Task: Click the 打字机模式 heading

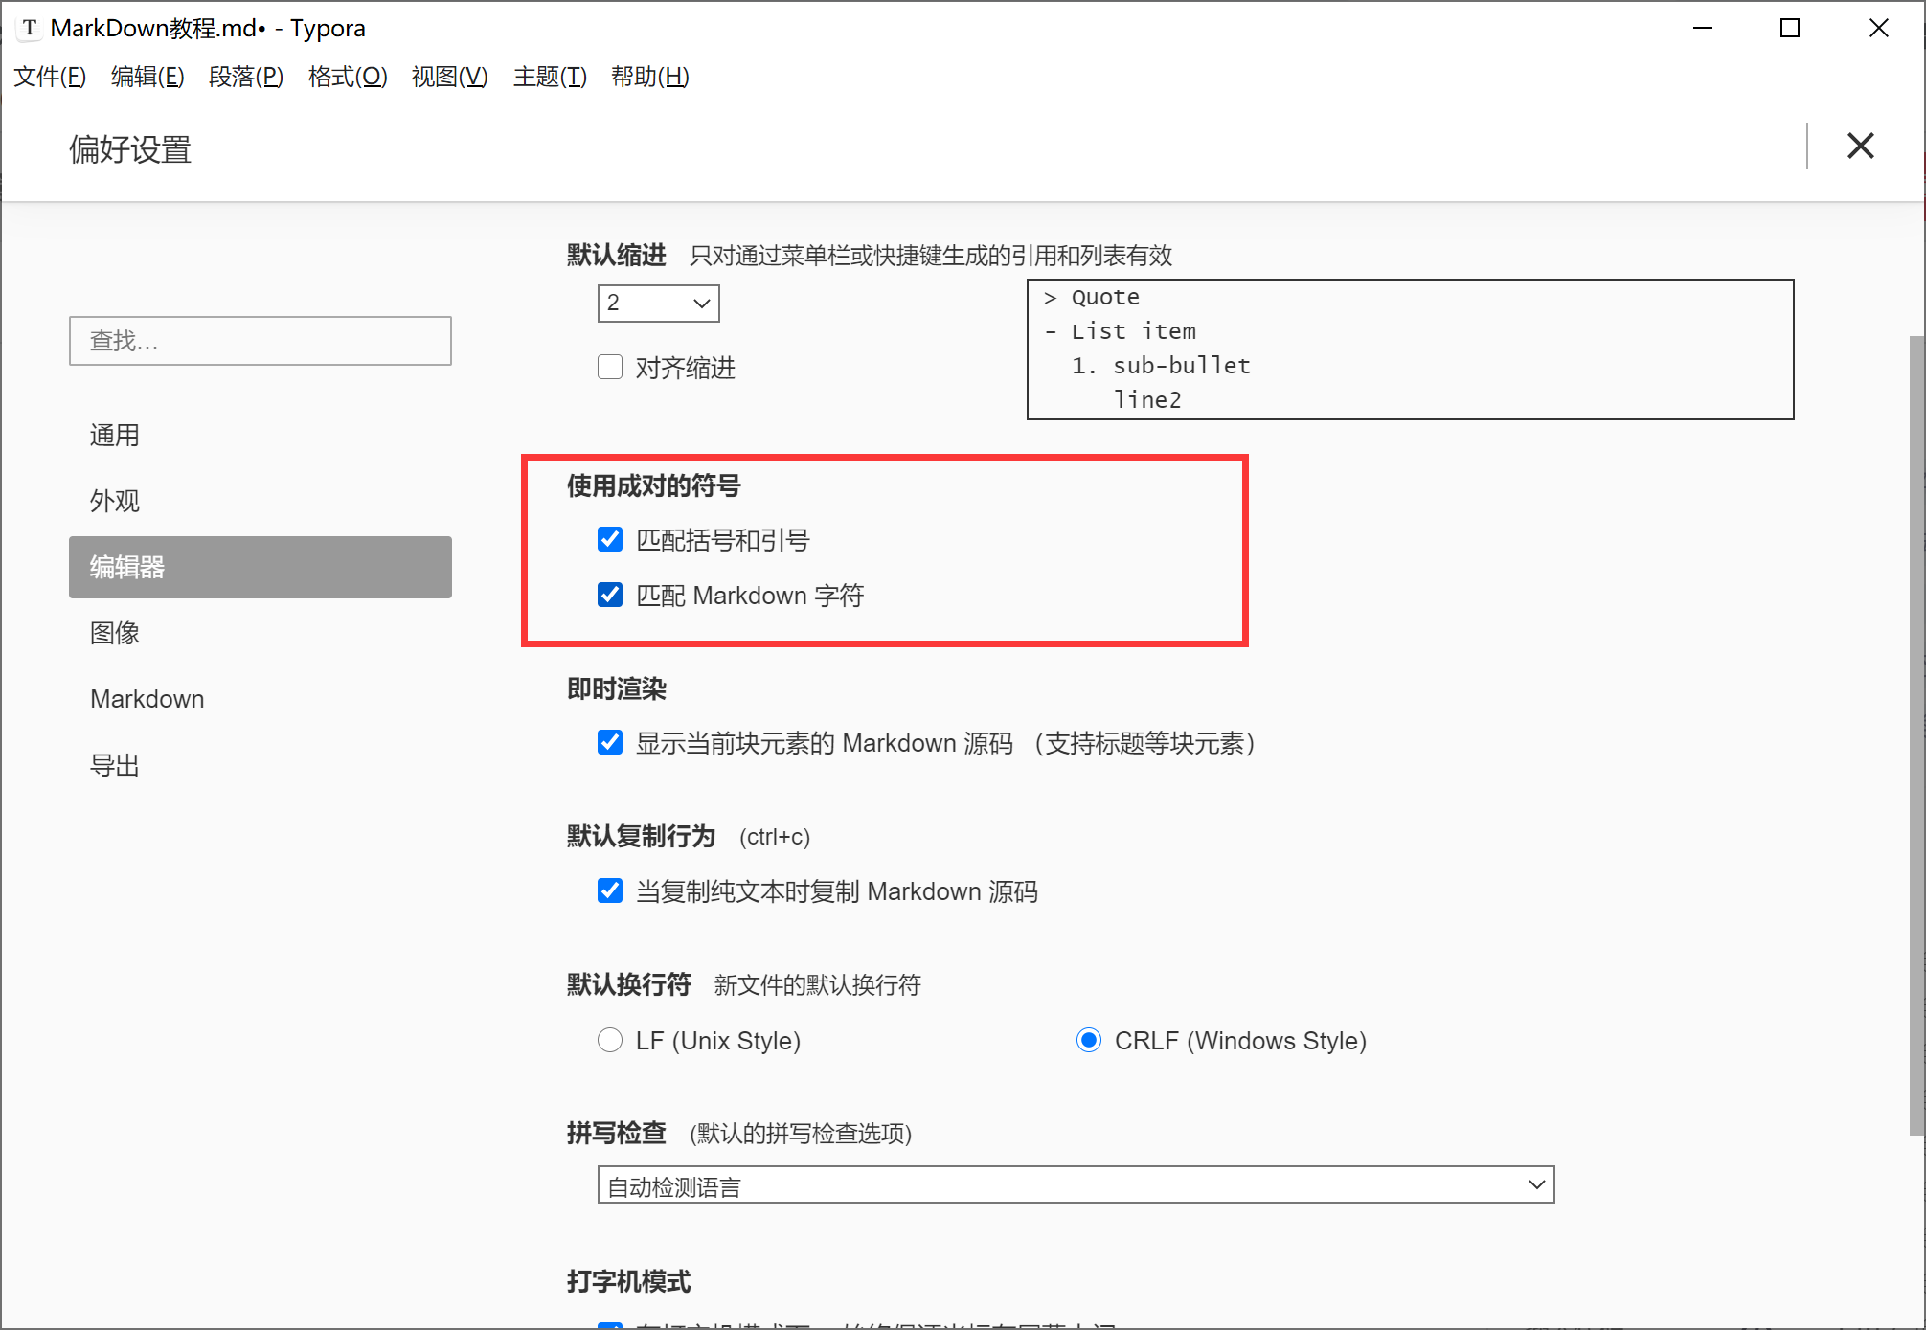Action: coord(628,1281)
